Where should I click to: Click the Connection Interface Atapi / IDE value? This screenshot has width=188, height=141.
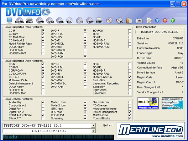coord(177,68)
